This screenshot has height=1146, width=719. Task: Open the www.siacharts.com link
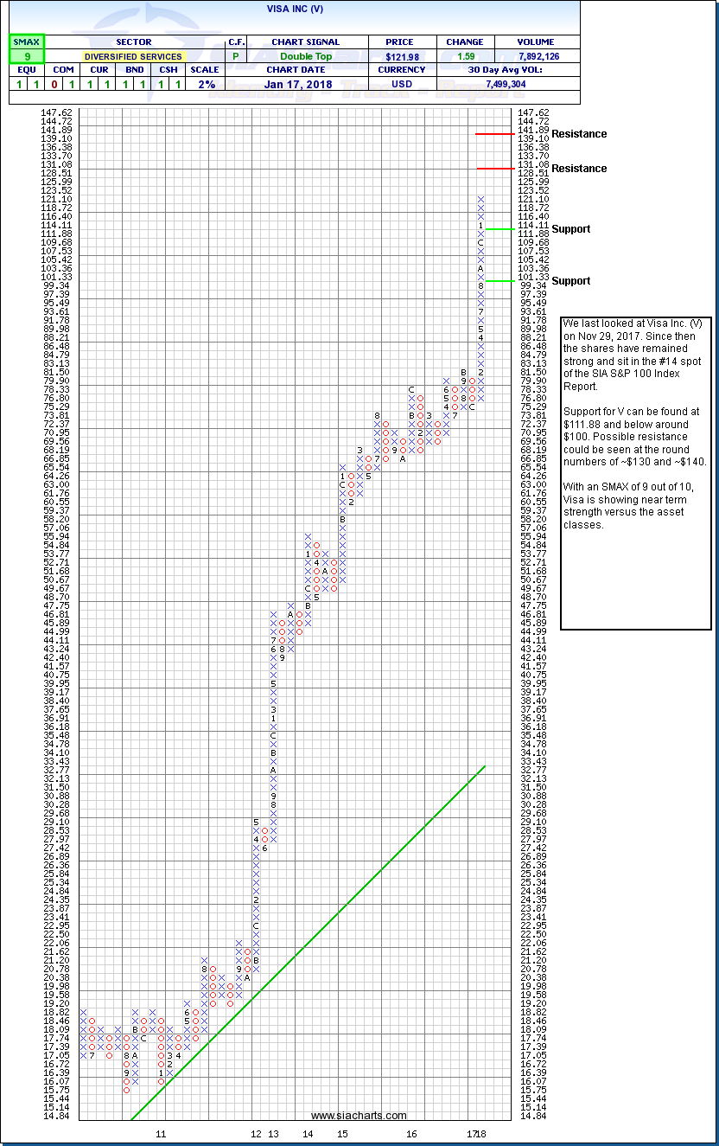359,1116
